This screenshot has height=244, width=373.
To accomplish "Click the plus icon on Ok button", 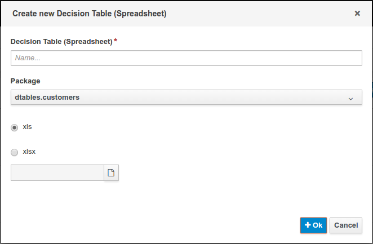I will (308, 225).
